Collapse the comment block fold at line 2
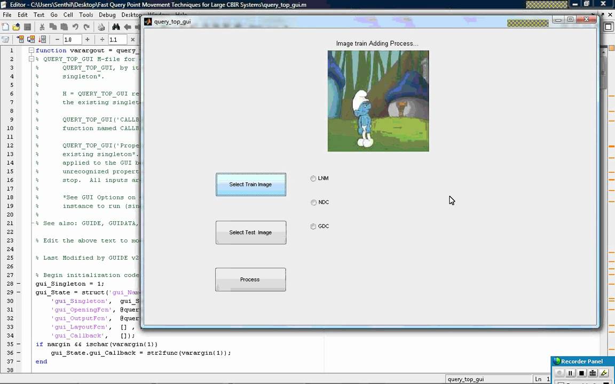The width and height of the screenshot is (615, 384). click(31, 59)
